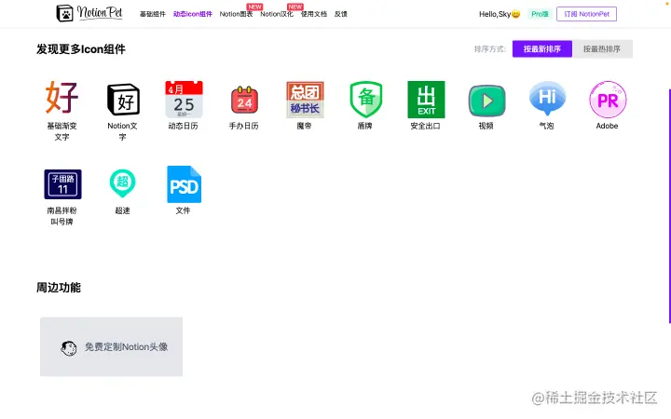Select the 基础渐变文字 gradient icon
671x419 pixels.
62,97
